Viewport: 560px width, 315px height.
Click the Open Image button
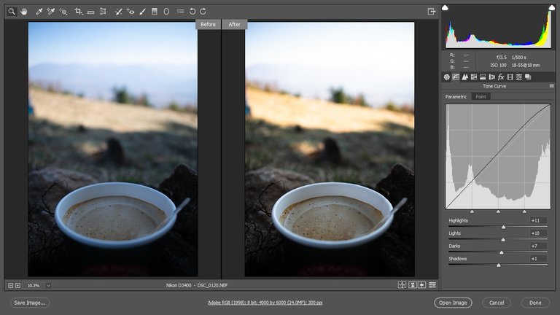tap(453, 303)
